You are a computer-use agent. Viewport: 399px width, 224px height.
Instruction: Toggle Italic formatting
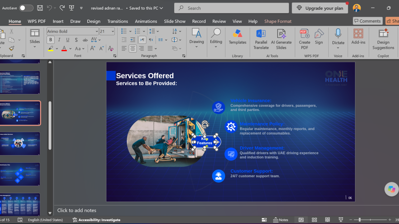tap(59, 40)
